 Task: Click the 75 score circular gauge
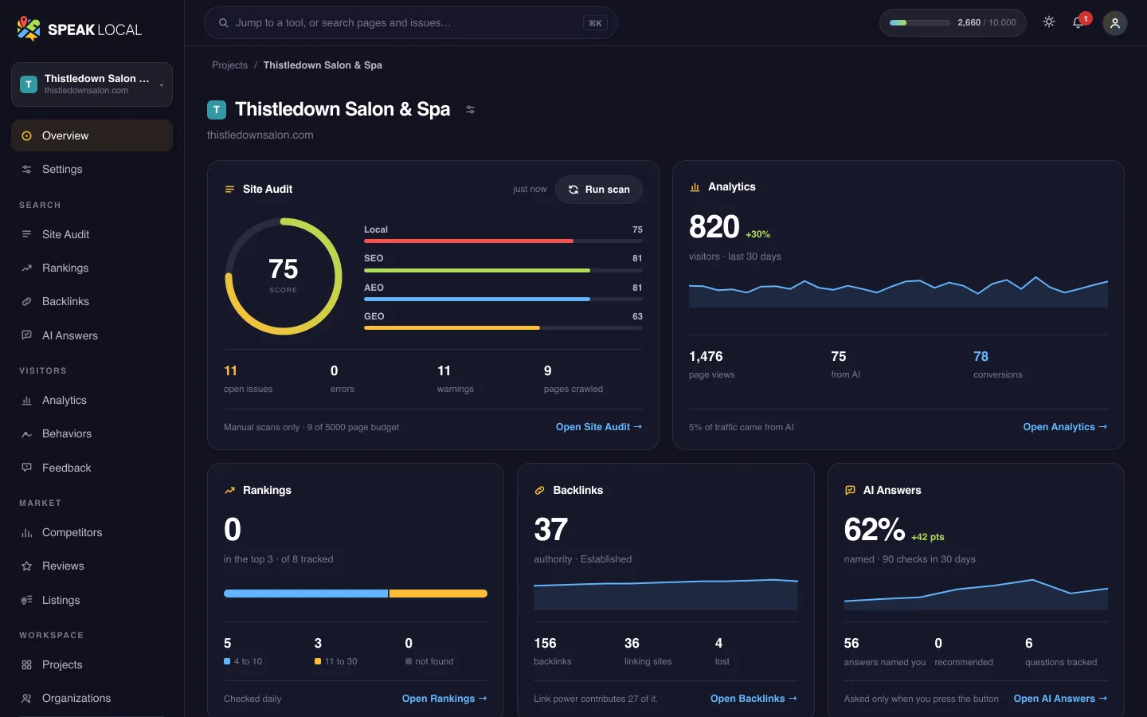(284, 276)
